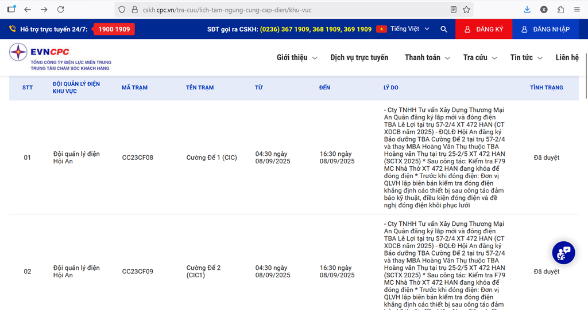Toggle reader view icon in address bar
Viewport: 588px width, 310px height.
pyautogui.click(x=454, y=10)
